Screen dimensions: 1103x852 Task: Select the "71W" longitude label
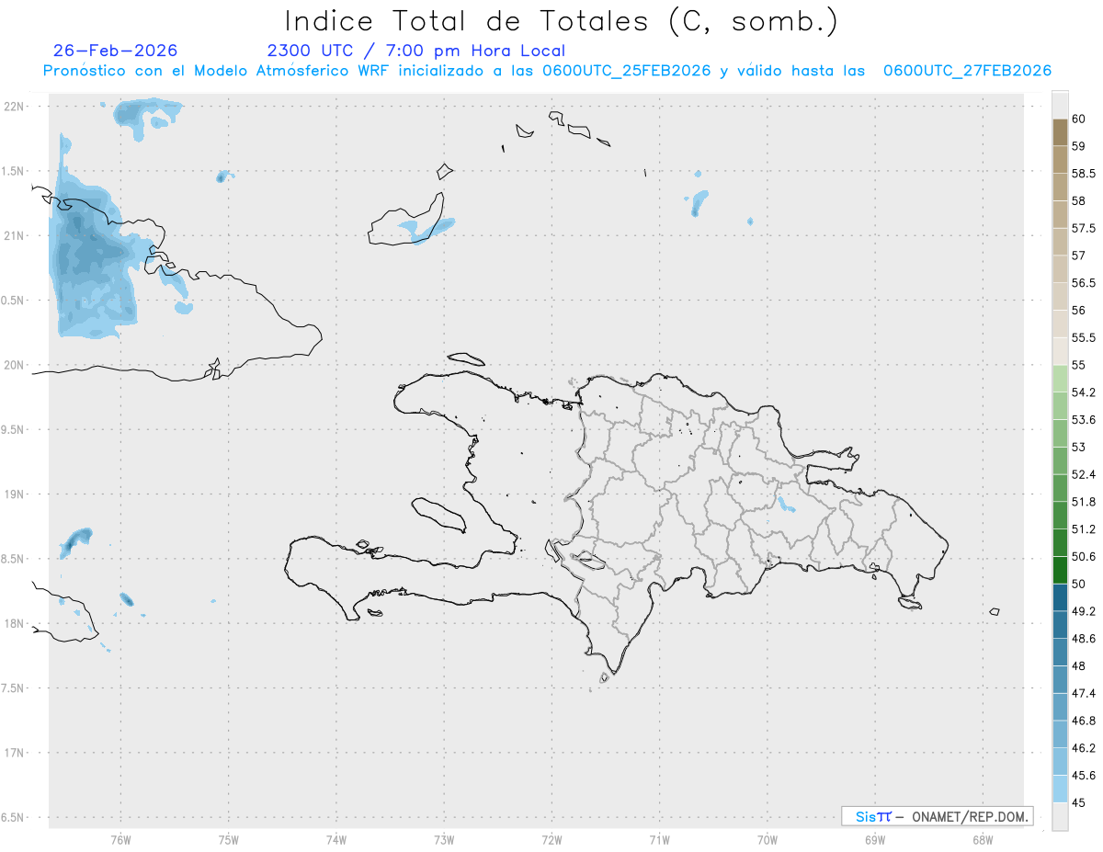point(659,839)
